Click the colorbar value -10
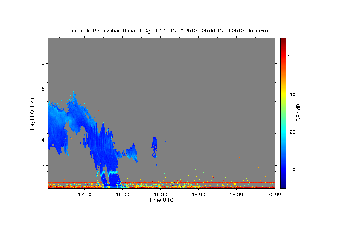Image resolution: width=340 pixels, height=226 pixels. click(292, 94)
